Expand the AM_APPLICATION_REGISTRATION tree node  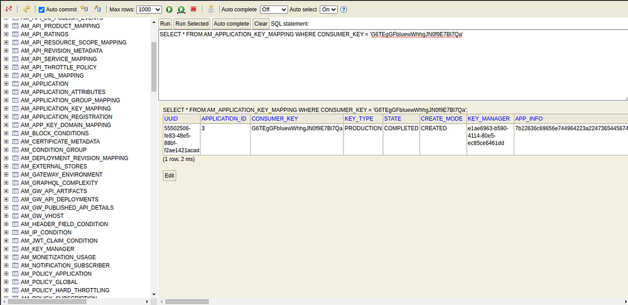click(x=6, y=116)
